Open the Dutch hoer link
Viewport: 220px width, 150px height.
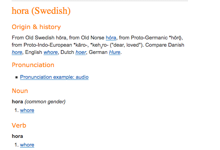tap(81, 53)
